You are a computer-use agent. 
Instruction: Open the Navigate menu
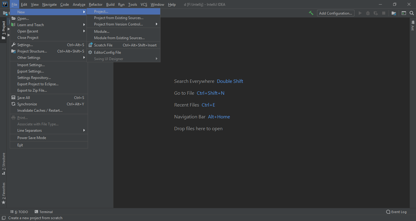click(49, 5)
